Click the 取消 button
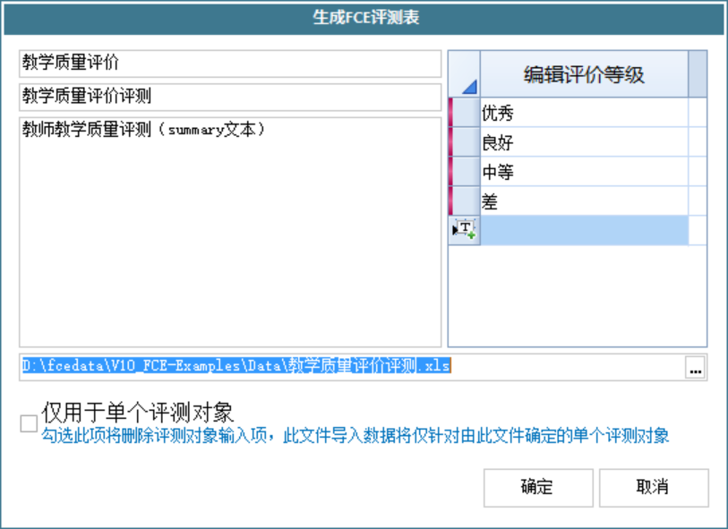Viewport: 728px width, 529px height. (x=653, y=487)
